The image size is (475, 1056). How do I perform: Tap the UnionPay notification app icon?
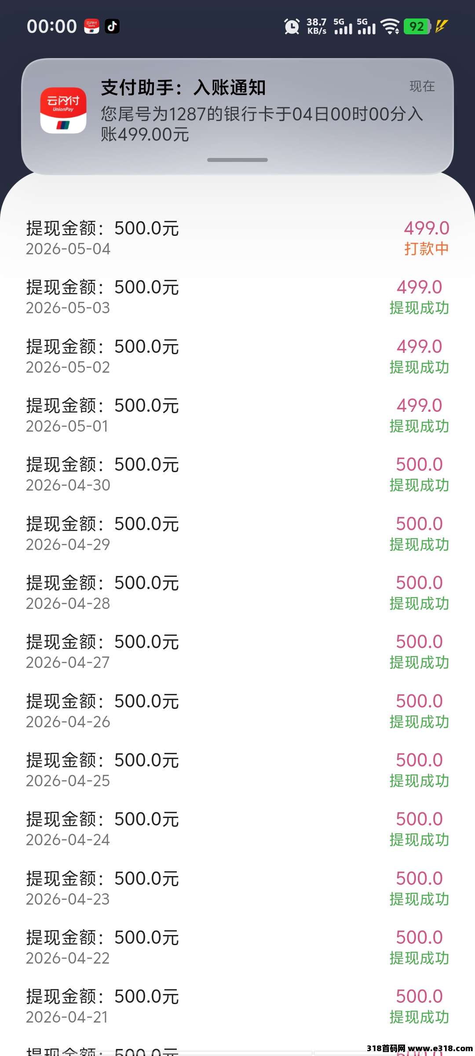click(63, 110)
